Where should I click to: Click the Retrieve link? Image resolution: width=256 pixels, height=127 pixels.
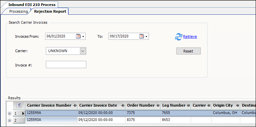(190, 36)
